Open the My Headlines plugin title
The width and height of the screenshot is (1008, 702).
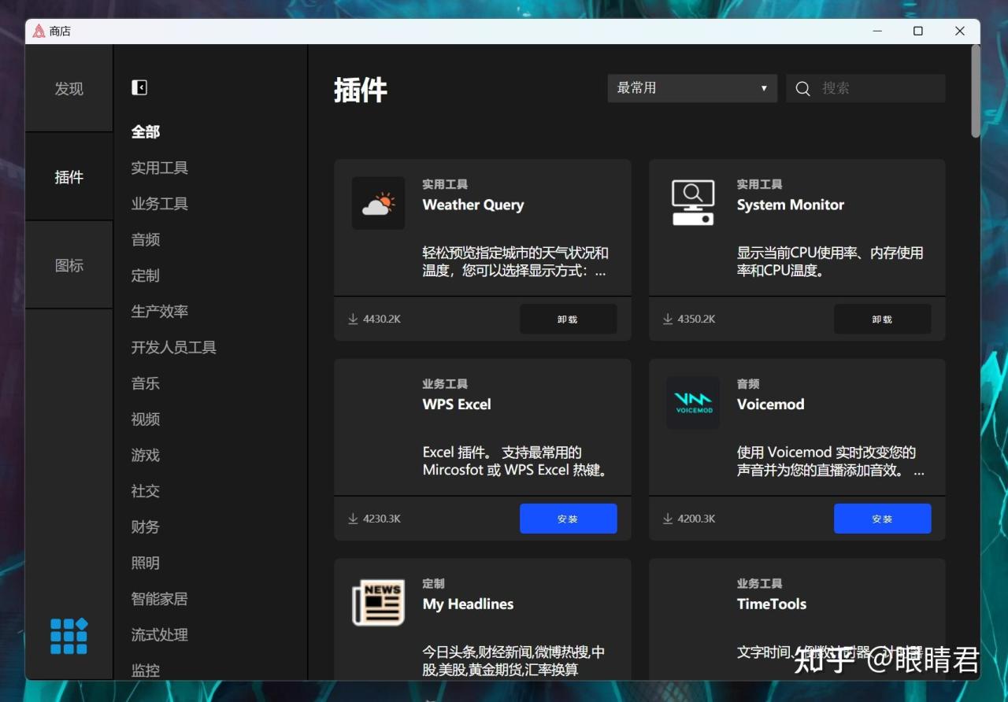coord(468,604)
